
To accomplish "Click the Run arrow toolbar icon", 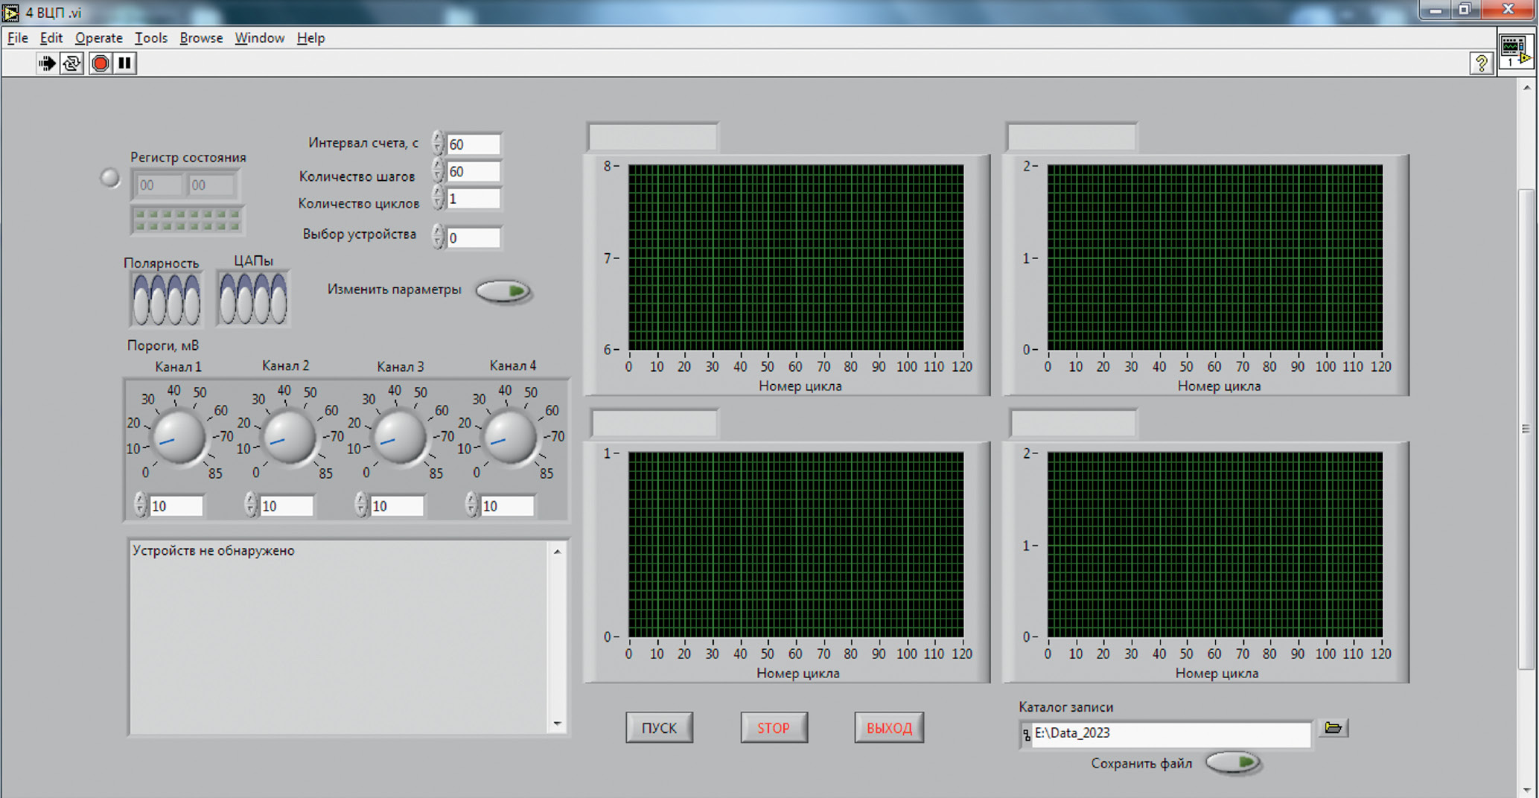I will coord(46,63).
